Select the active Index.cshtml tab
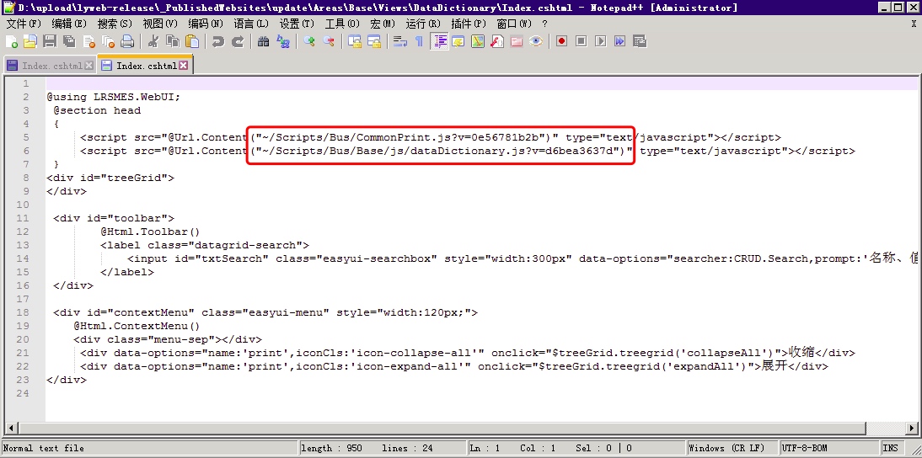Image resolution: width=922 pixels, height=458 pixels. [x=146, y=65]
